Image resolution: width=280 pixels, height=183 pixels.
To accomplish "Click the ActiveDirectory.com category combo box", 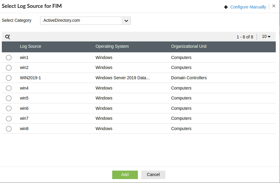I will click(81, 21).
